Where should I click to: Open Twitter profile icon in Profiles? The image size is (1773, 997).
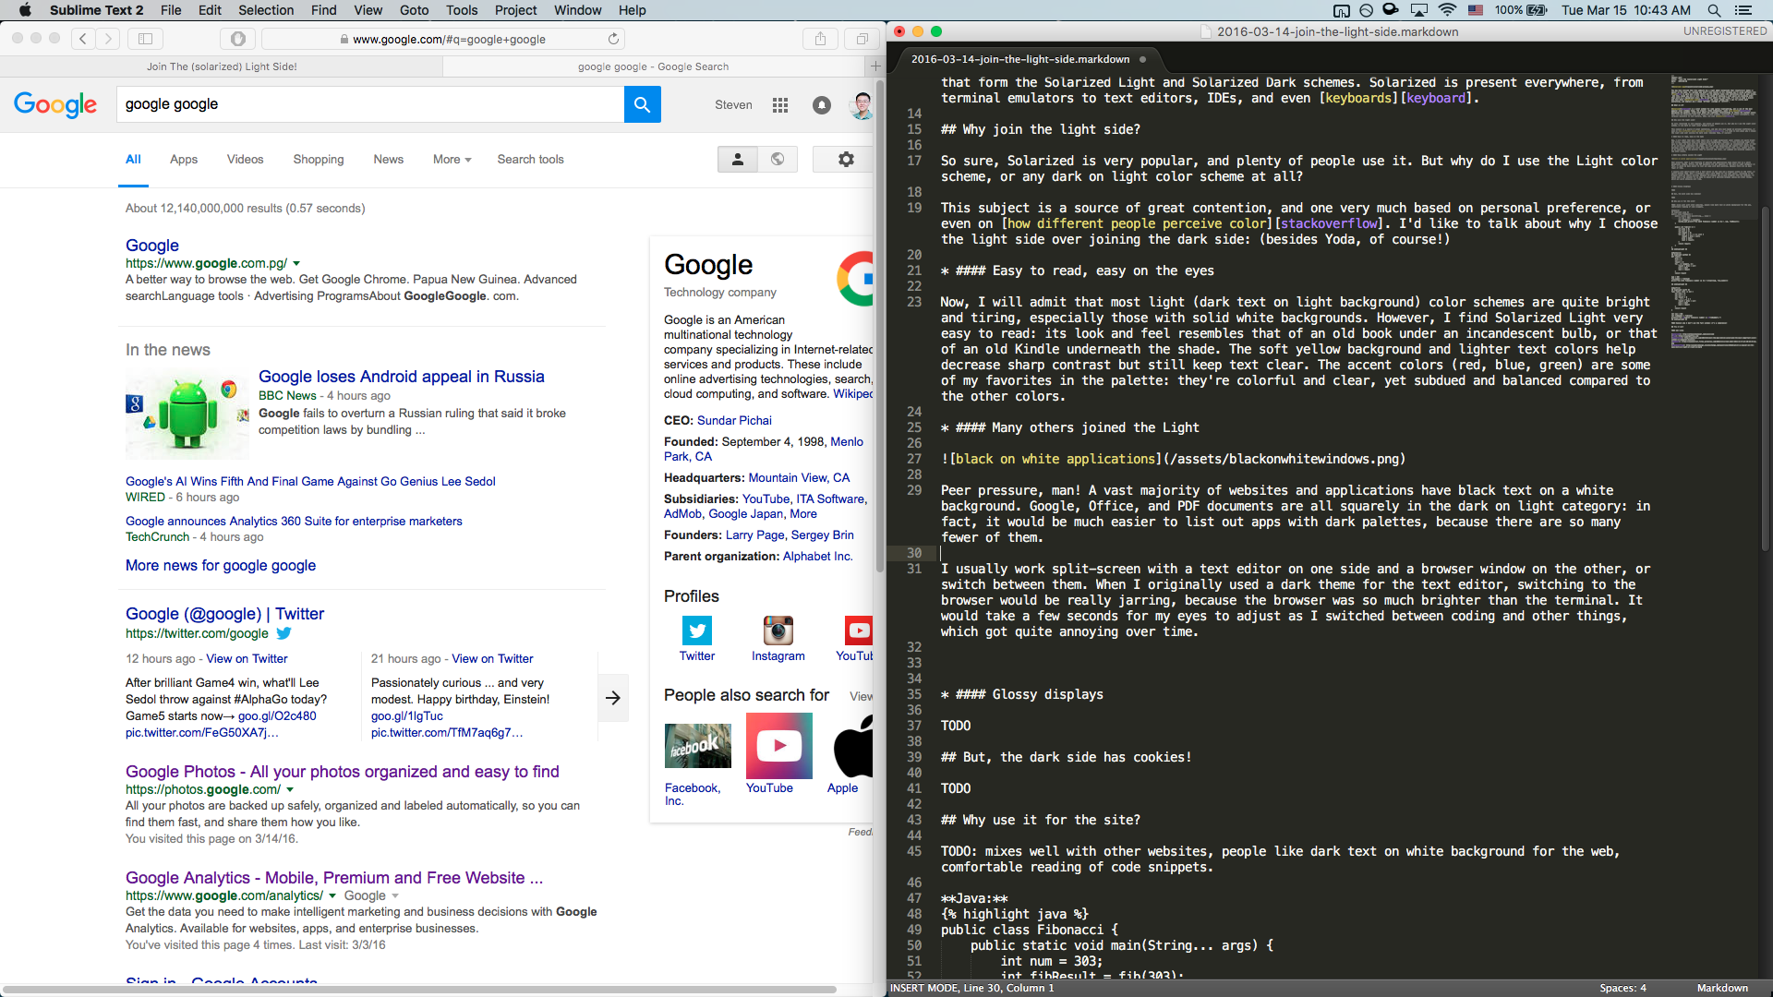697,631
